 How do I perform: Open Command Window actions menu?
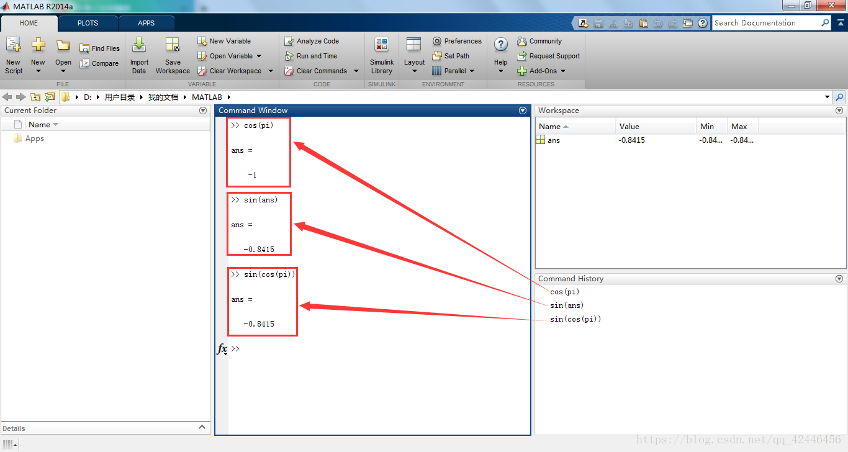tap(522, 111)
